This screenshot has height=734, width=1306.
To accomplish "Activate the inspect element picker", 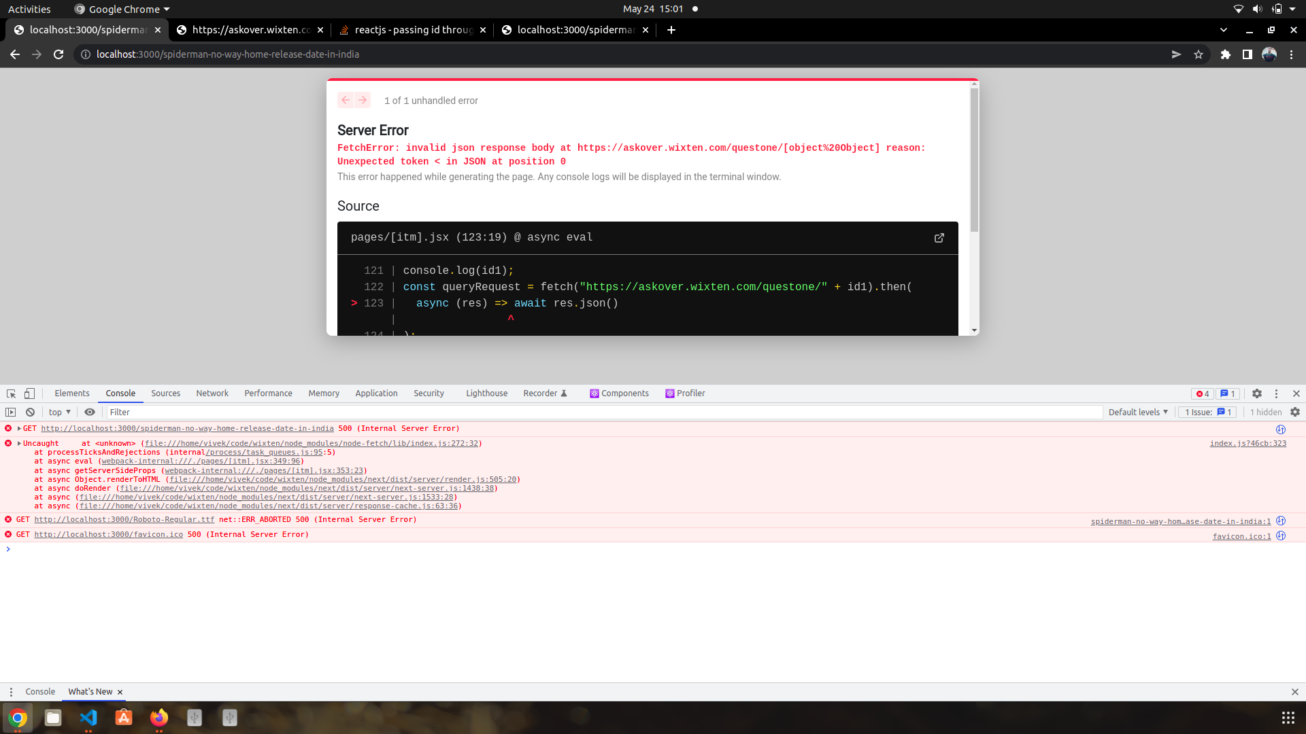I will pyautogui.click(x=11, y=394).
